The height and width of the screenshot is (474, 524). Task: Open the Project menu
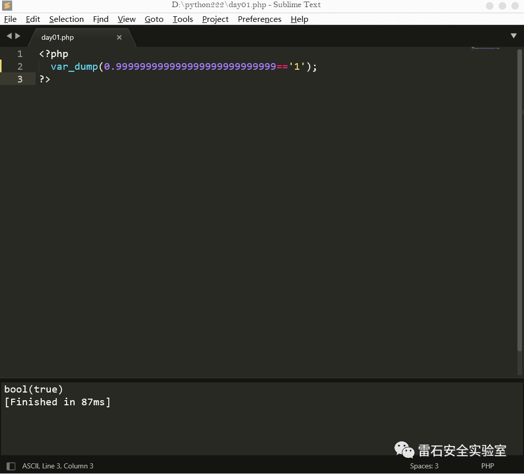click(x=215, y=19)
